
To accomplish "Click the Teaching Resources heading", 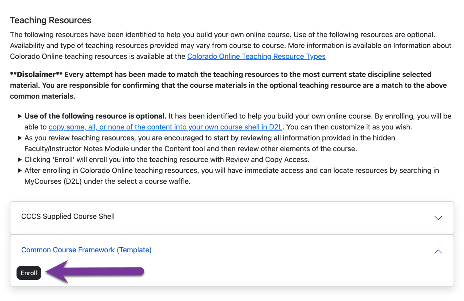I will coord(50,20).
